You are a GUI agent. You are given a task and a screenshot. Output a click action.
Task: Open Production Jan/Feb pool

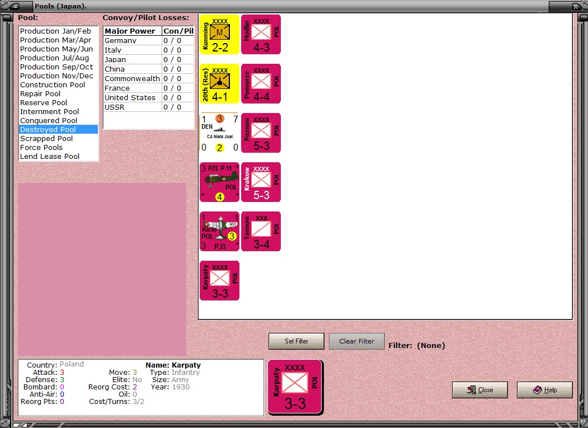point(59,31)
